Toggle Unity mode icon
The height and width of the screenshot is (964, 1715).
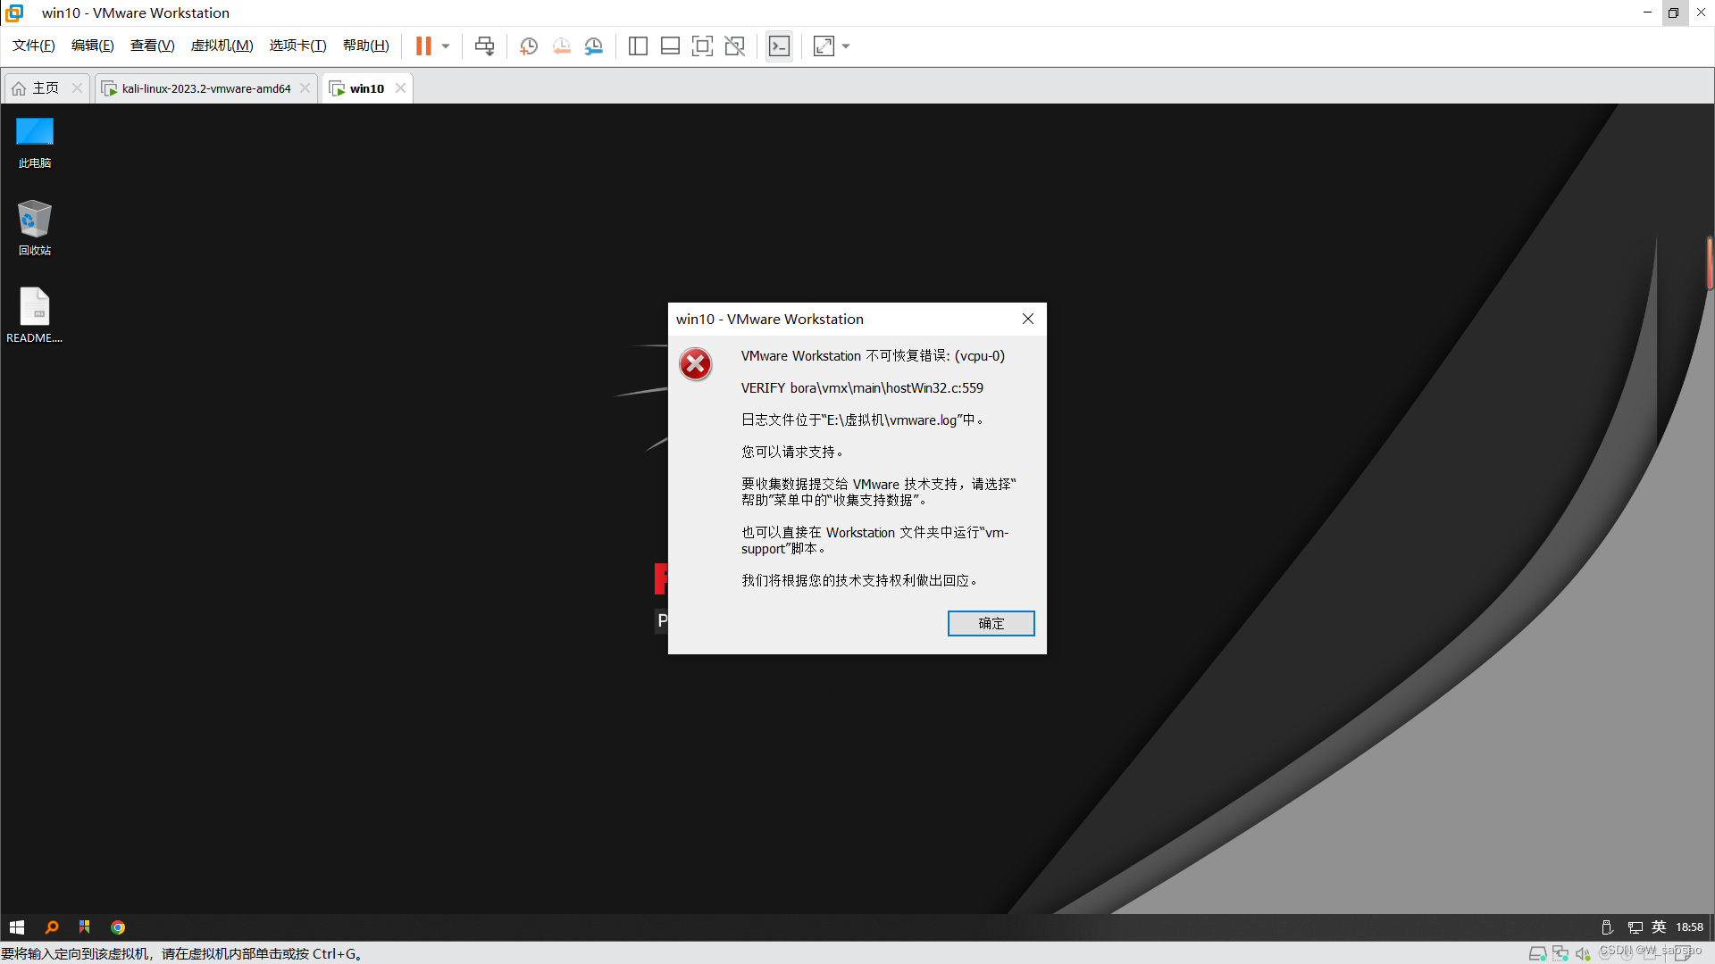[734, 46]
